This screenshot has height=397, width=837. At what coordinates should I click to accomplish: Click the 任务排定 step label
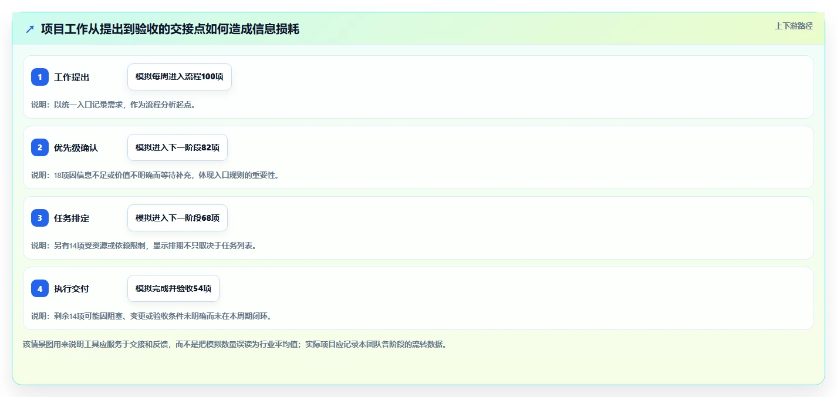click(72, 218)
